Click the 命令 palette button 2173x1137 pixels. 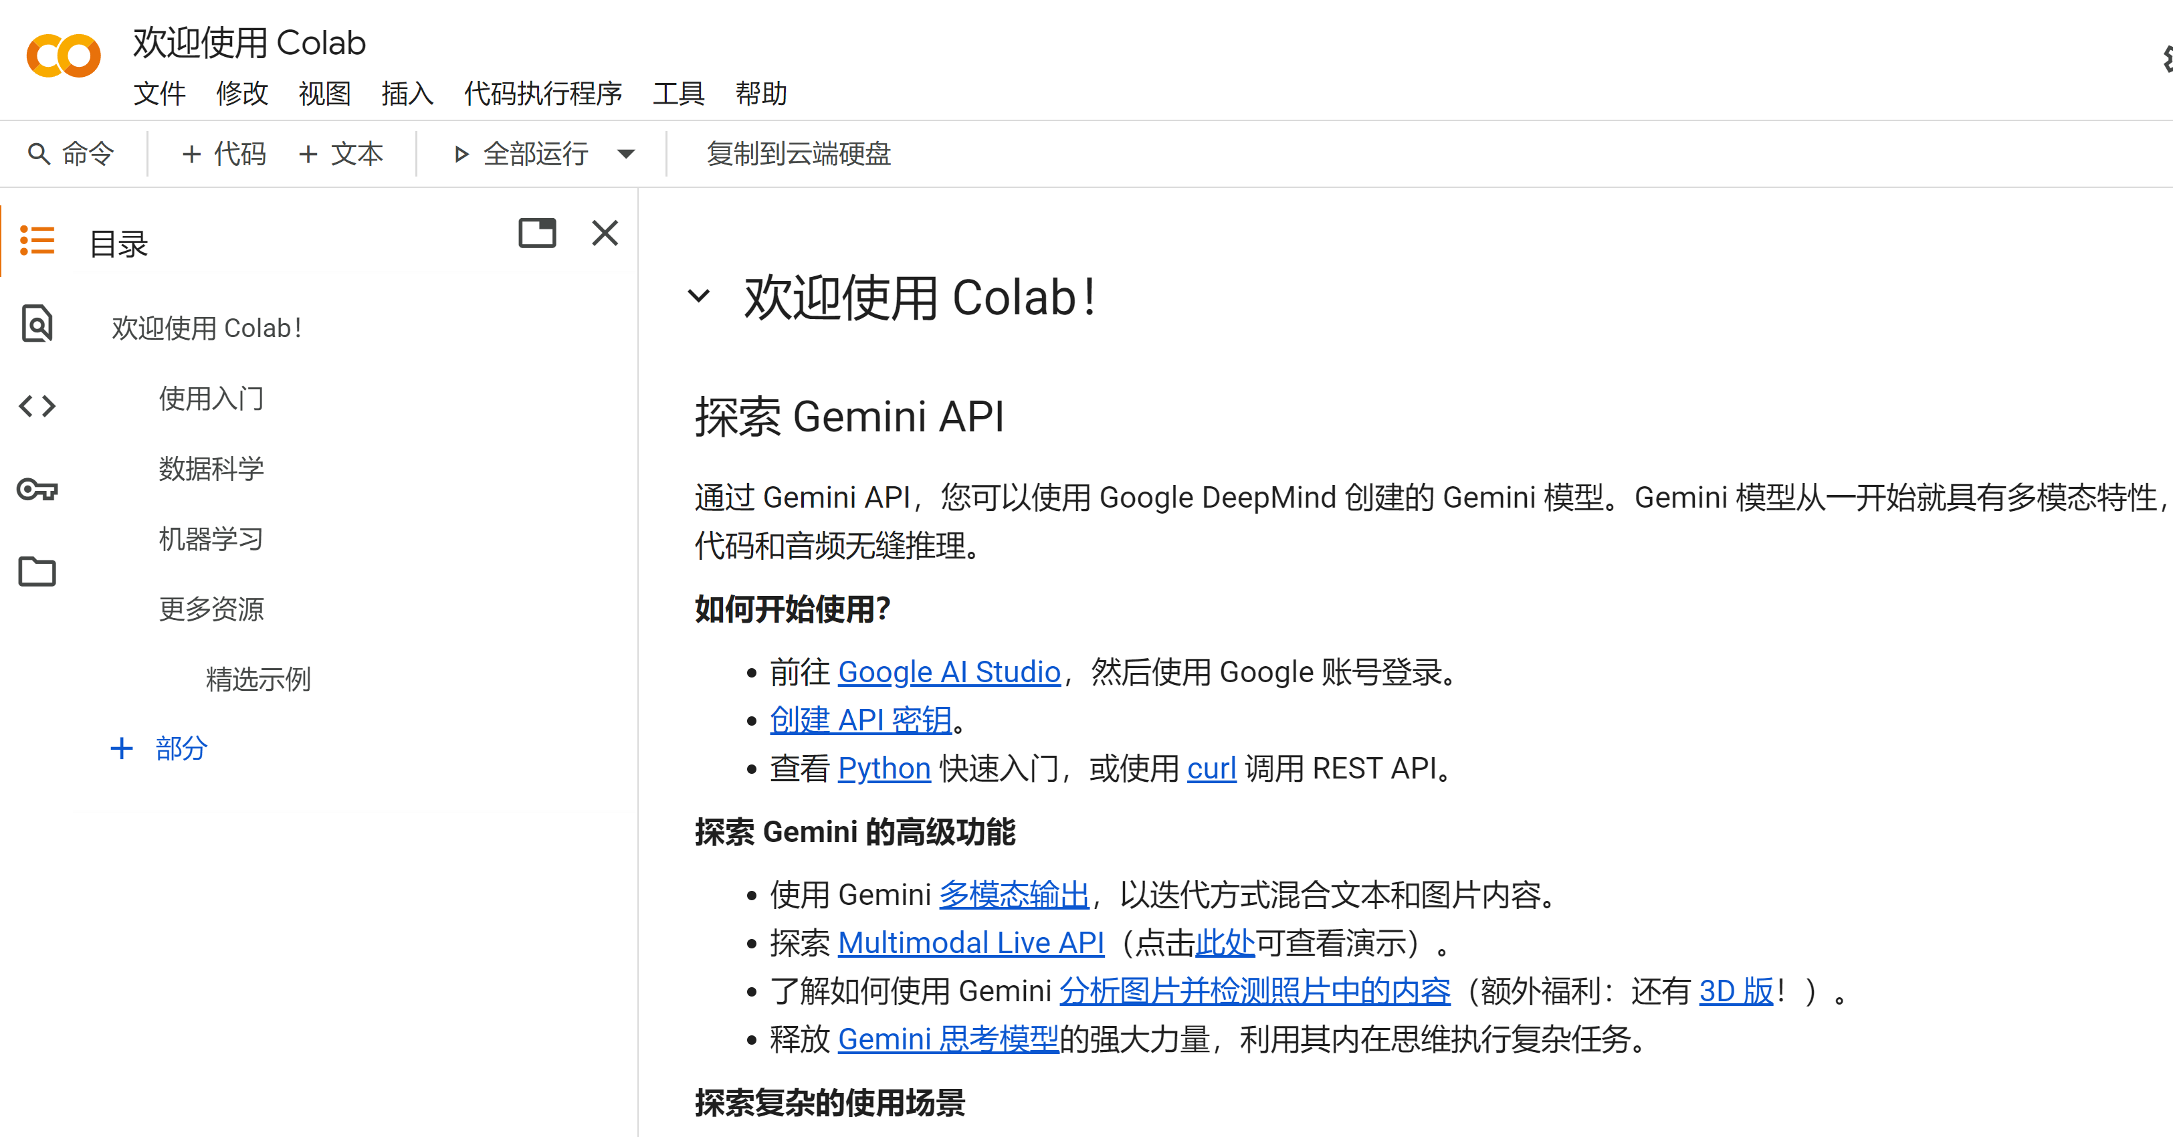71,154
